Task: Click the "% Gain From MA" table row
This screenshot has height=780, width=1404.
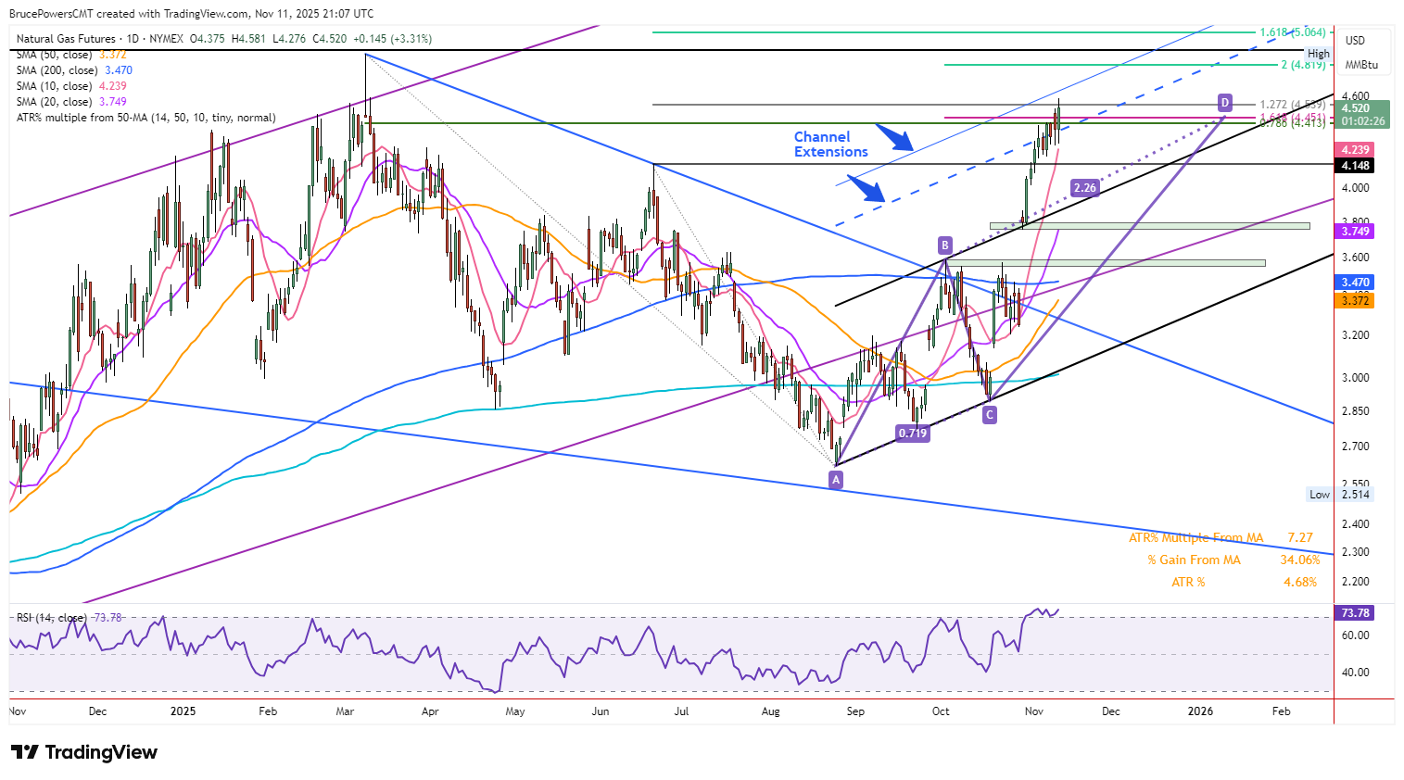Action: [1233, 560]
